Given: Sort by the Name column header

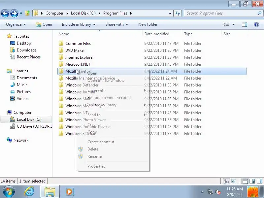Looking at the screenshot, I should [100, 34].
